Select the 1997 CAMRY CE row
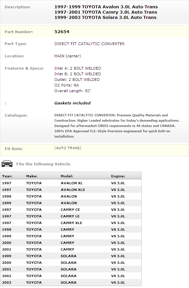189x288 pixels. pos(71,209)
